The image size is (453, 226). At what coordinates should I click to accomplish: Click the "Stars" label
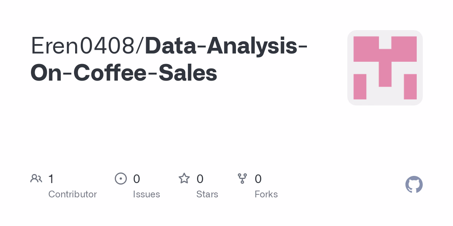(207, 194)
